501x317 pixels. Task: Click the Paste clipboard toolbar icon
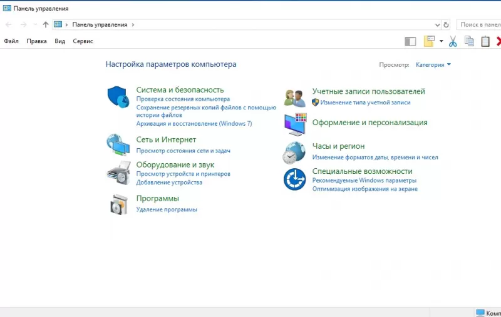pos(485,41)
